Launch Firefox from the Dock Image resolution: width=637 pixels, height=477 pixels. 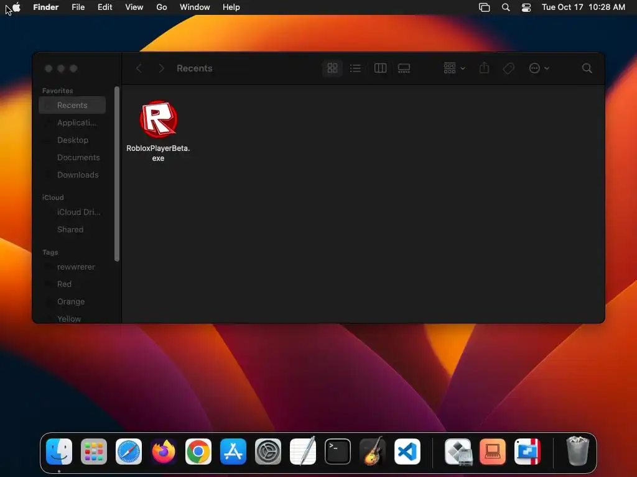(164, 452)
